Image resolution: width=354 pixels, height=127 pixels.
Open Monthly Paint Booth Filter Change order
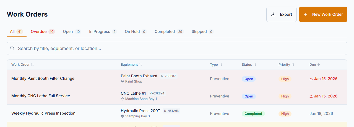point(43,78)
